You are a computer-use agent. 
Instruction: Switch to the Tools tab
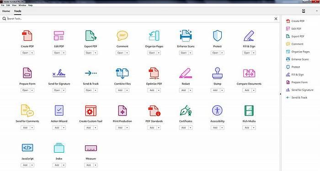(x=17, y=11)
